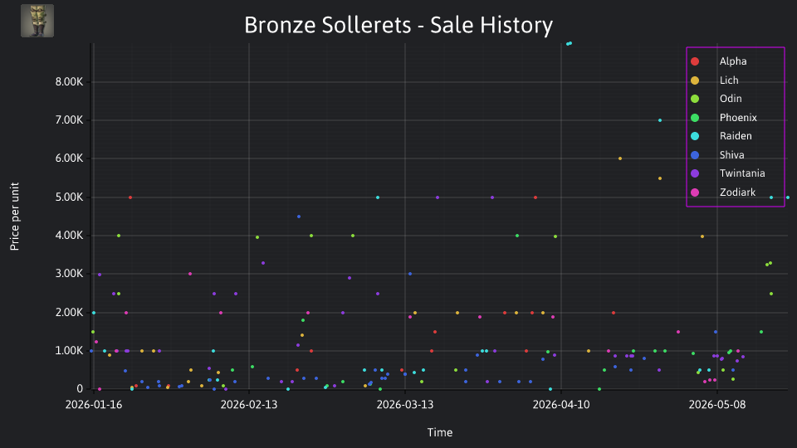Click the orange Lich point at 6.00K
Image resolution: width=797 pixels, height=448 pixels.
[x=619, y=158]
